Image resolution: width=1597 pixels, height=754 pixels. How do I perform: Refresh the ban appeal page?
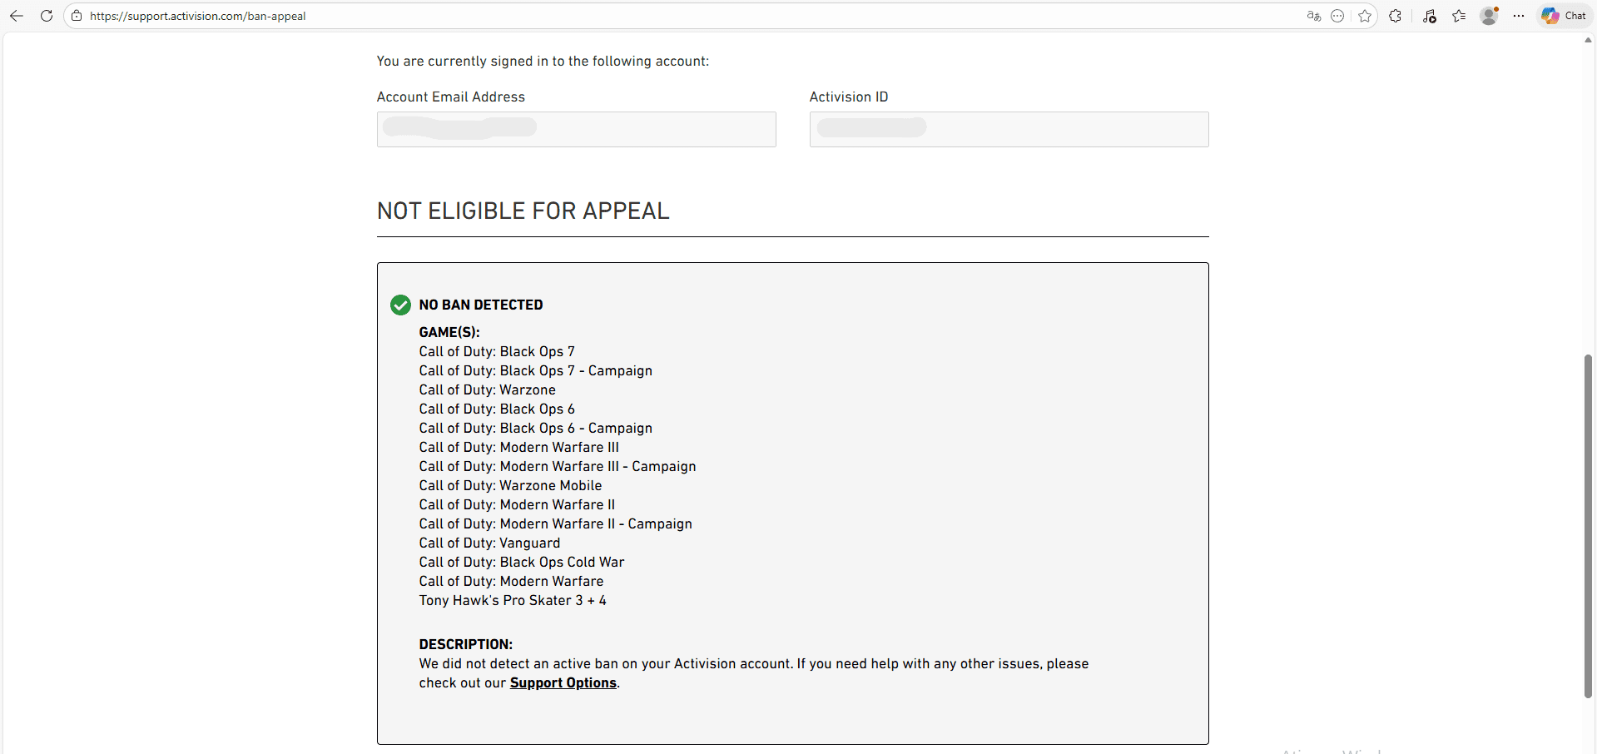point(47,16)
